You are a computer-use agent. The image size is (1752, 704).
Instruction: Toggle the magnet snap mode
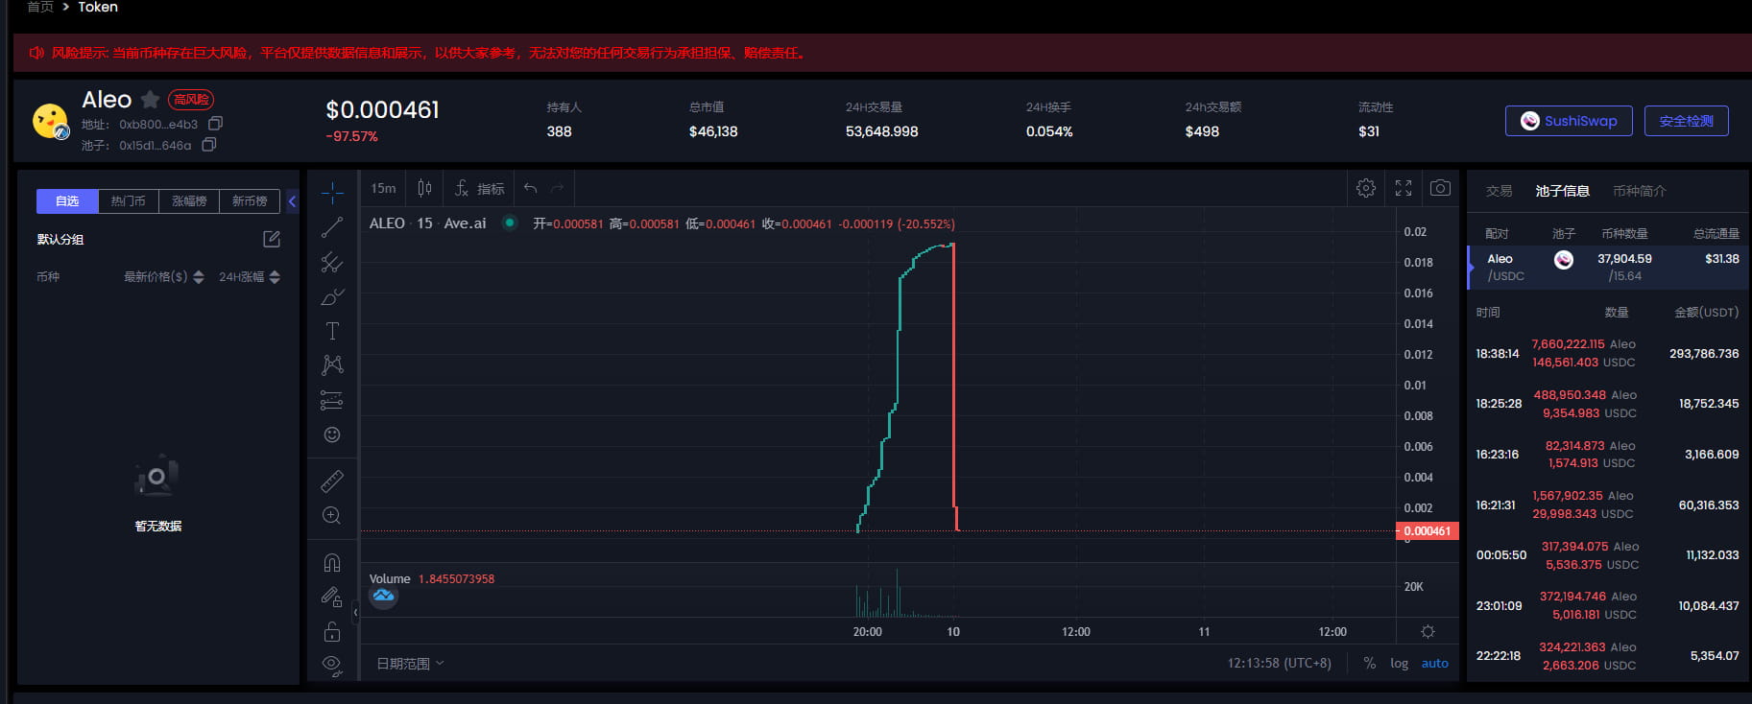[332, 563]
